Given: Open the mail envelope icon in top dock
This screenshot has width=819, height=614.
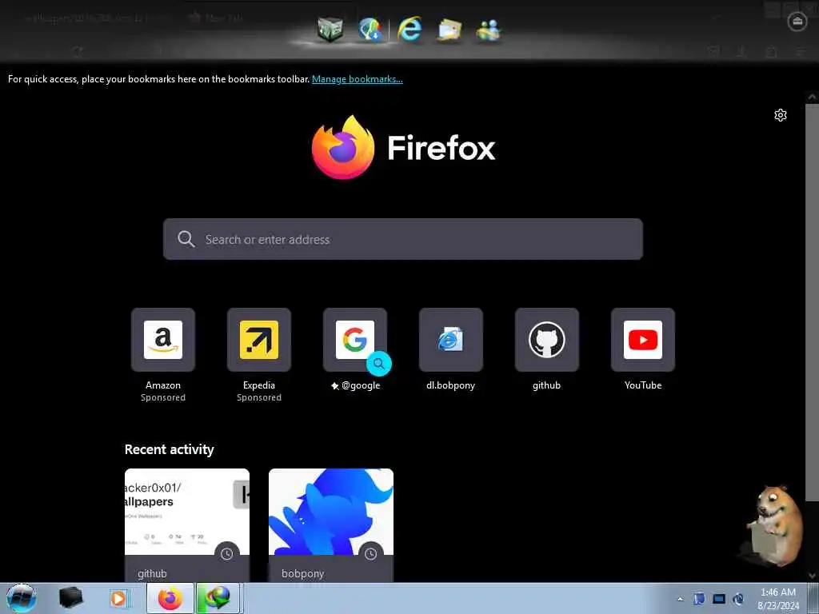Looking at the screenshot, I should 449,30.
